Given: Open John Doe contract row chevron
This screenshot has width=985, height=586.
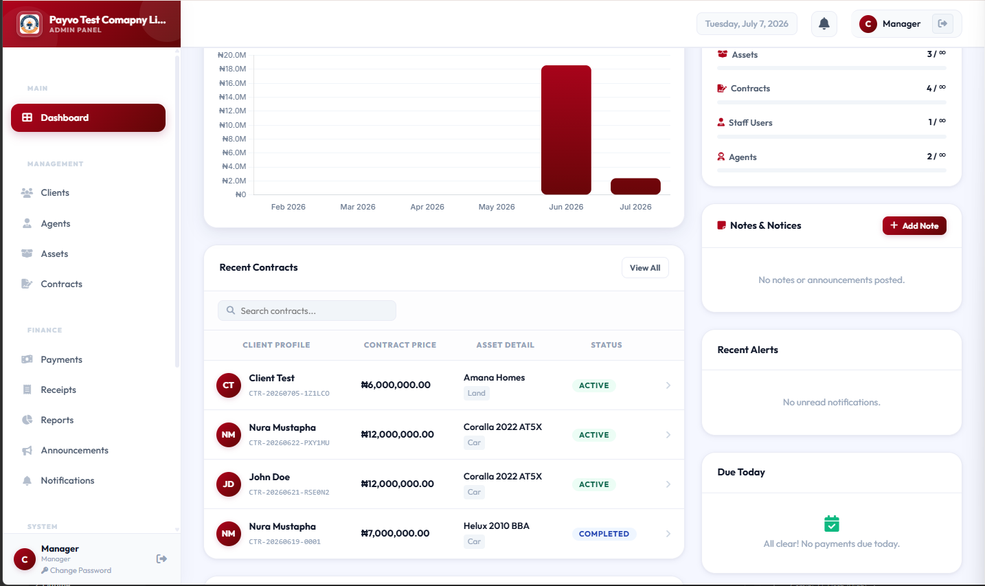Looking at the screenshot, I should pos(668,484).
